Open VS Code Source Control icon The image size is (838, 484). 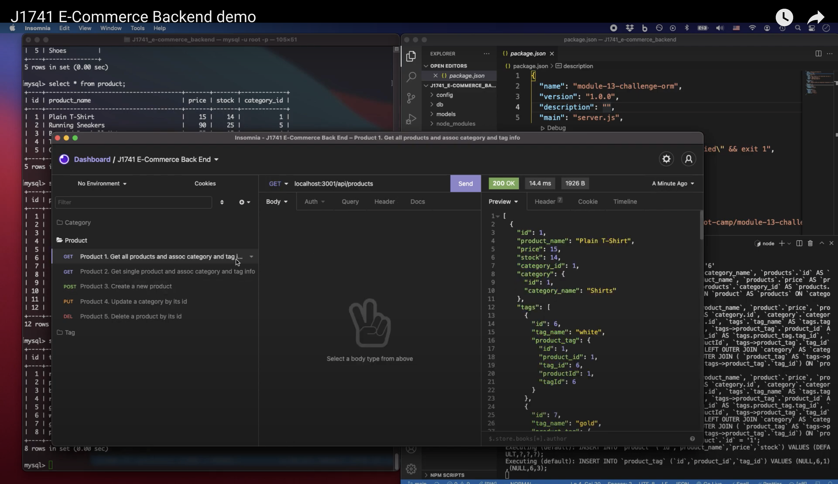coord(411,98)
